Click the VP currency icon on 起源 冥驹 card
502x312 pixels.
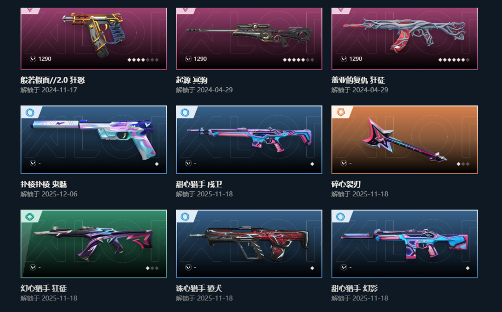[x=188, y=59]
